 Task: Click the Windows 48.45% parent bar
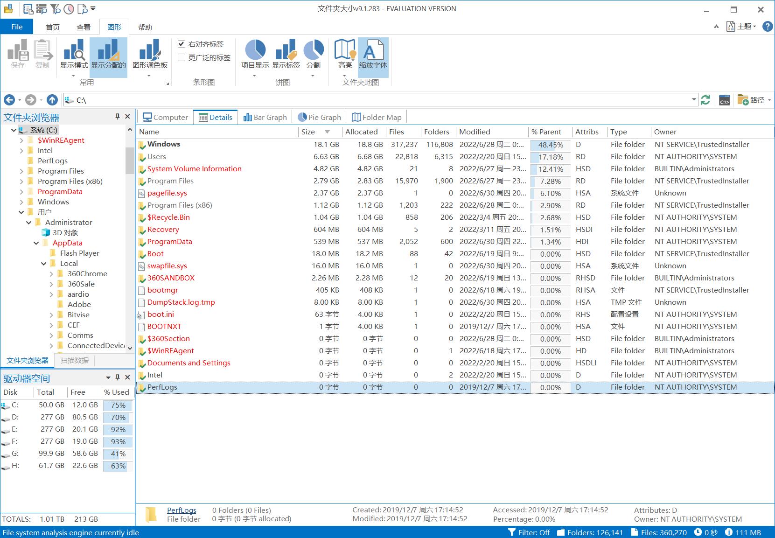551,145
